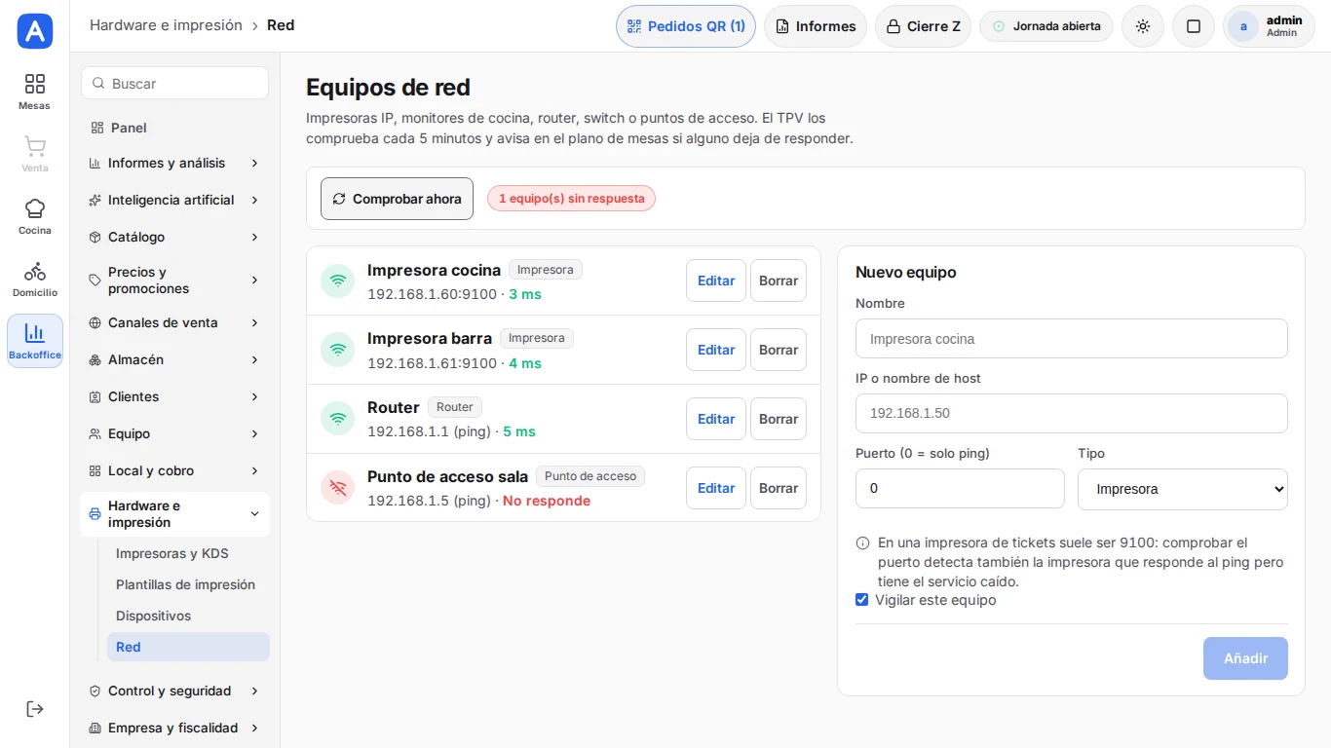Expand Informes y análisis menu
The height and width of the screenshot is (748, 1331).
[x=174, y=163]
